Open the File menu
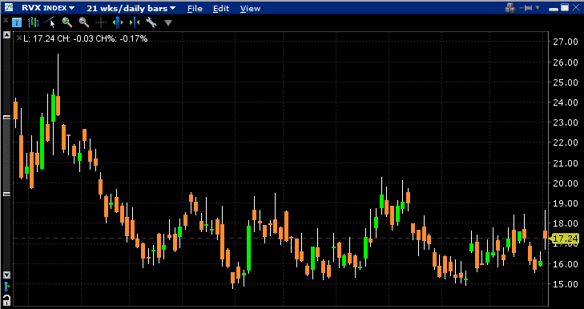 click(x=195, y=8)
